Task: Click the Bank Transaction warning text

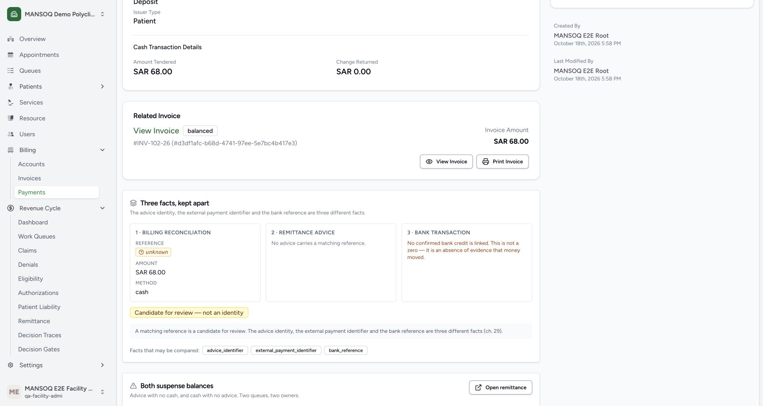Action: click(464, 250)
